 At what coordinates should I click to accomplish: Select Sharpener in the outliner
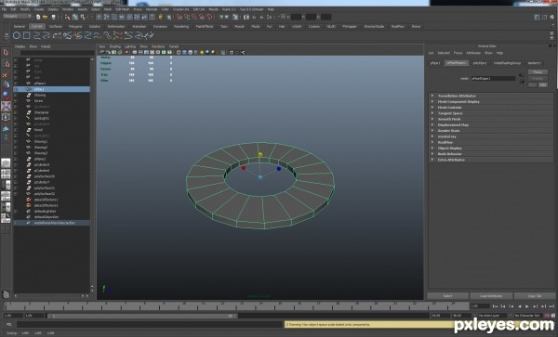coord(42,112)
